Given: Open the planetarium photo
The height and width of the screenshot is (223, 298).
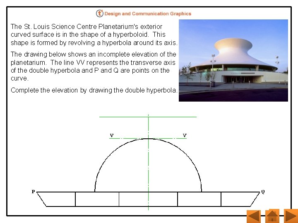Looking at the screenshot, I should (x=233, y=60).
